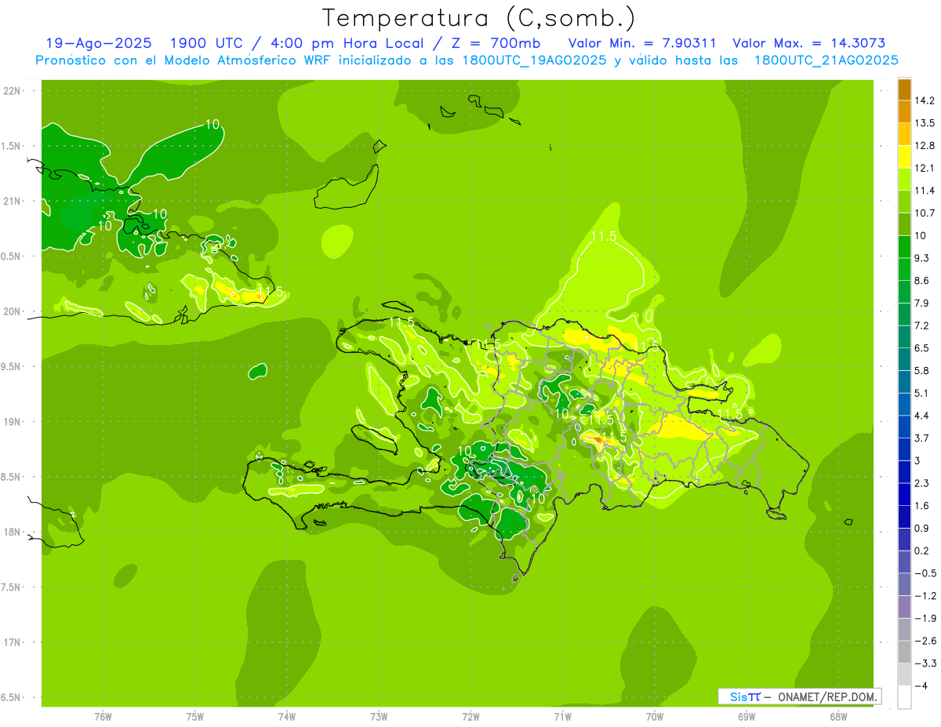
Task: Click the "73W" longitude label
Action: pyautogui.click(x=379, y=717)
